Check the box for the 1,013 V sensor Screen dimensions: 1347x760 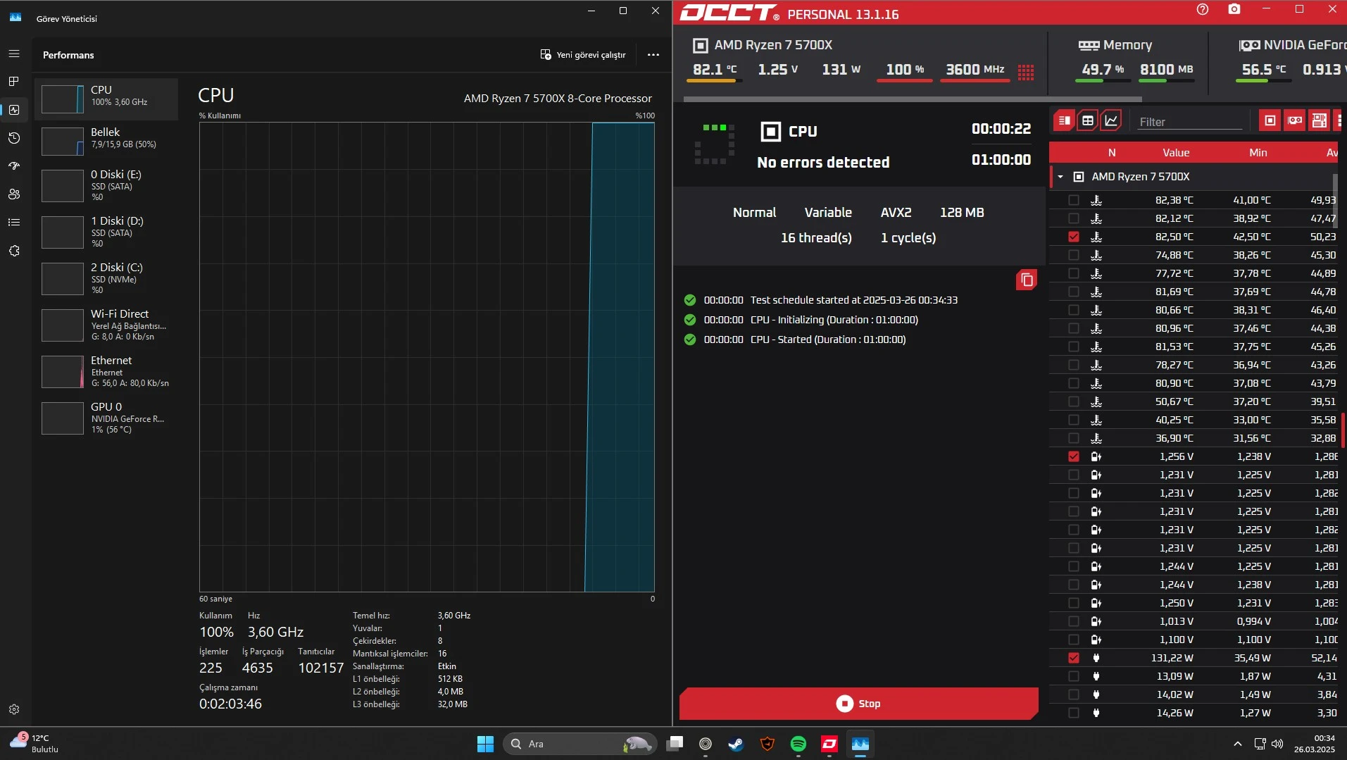pyautogui.click(x=1073, y=621)
